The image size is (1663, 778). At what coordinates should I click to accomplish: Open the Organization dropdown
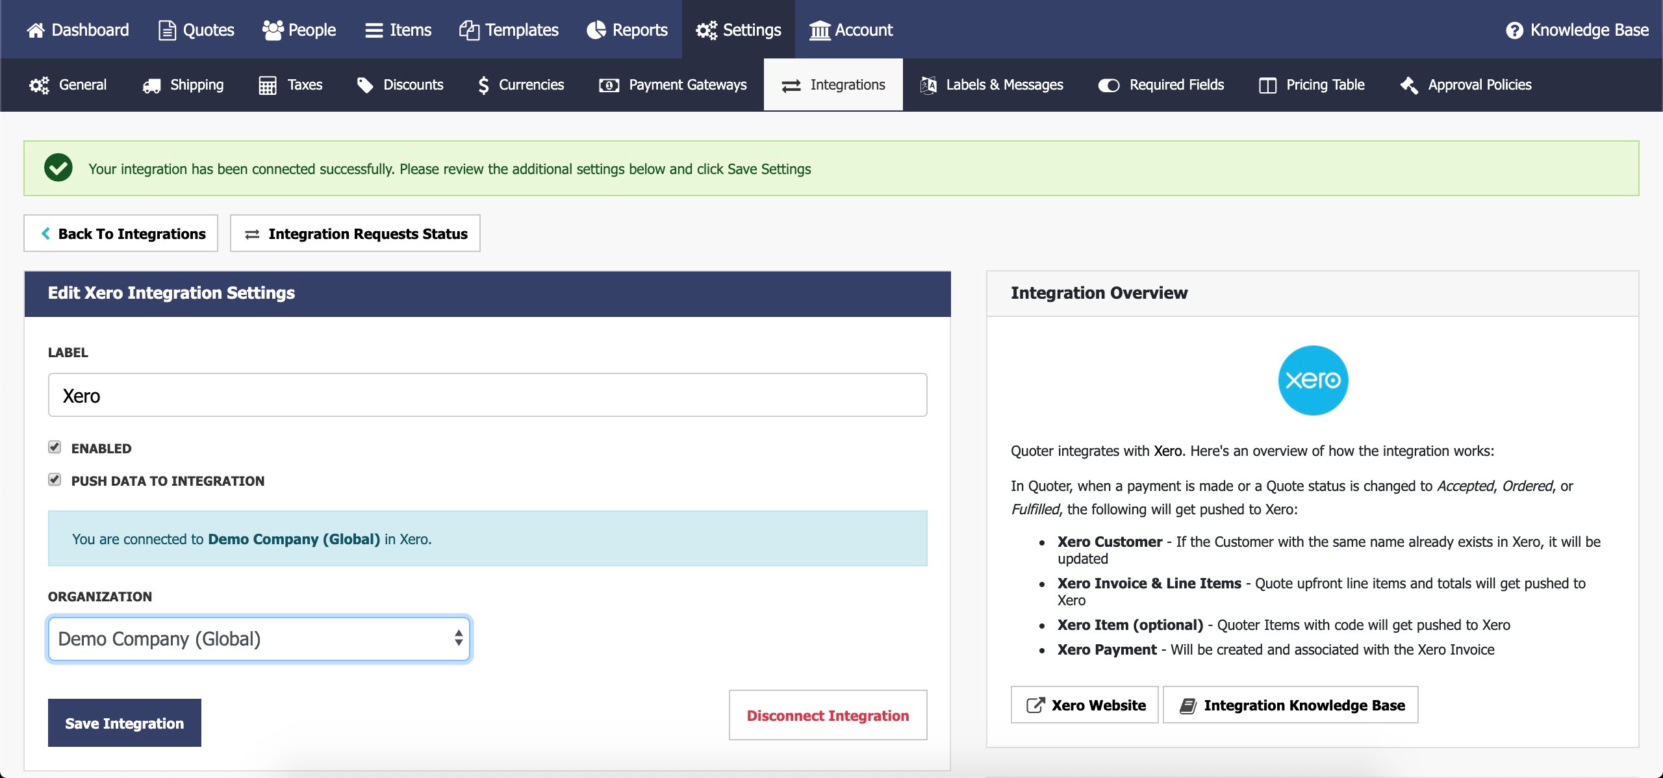point(259,639)
